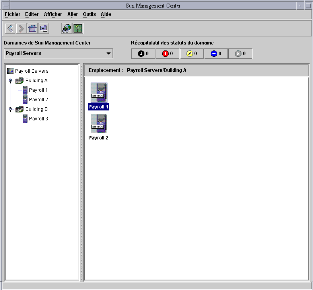The width and height of the screenshot is (313, 290).
Task: Maximize the Sun Management Center window
Action: click(308, 6)
